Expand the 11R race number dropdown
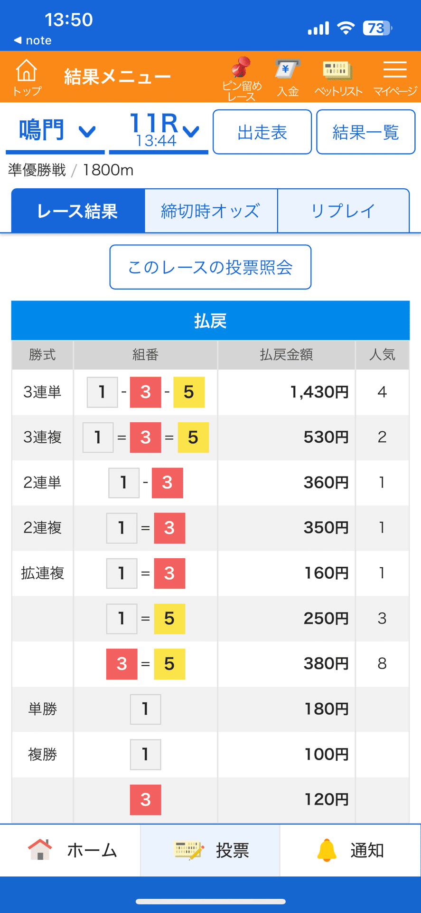The image size is (421, 913). click(x=159, y=130)
